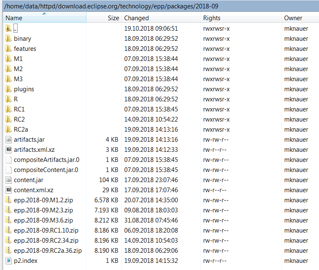Select file name 'epp.2018-09.M1.2.zip'

pos(43,200)
